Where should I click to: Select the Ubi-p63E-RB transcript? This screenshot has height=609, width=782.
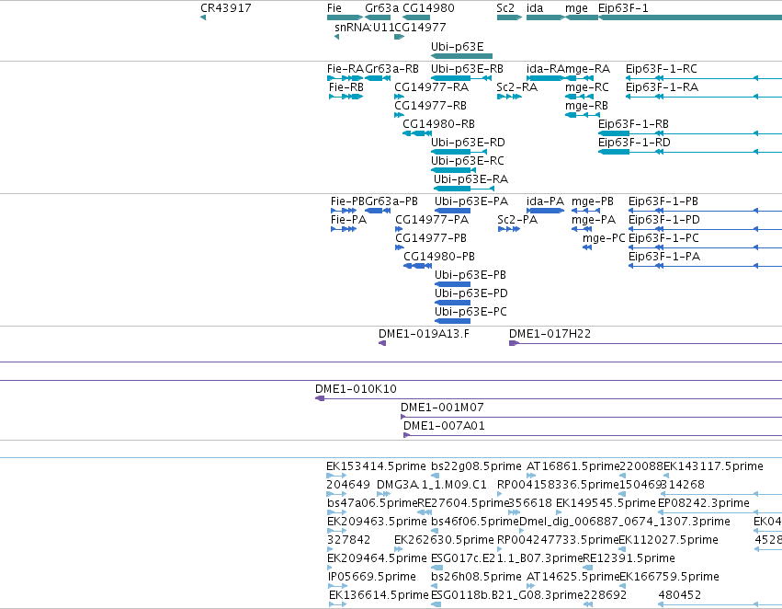(x=461, y=78)
